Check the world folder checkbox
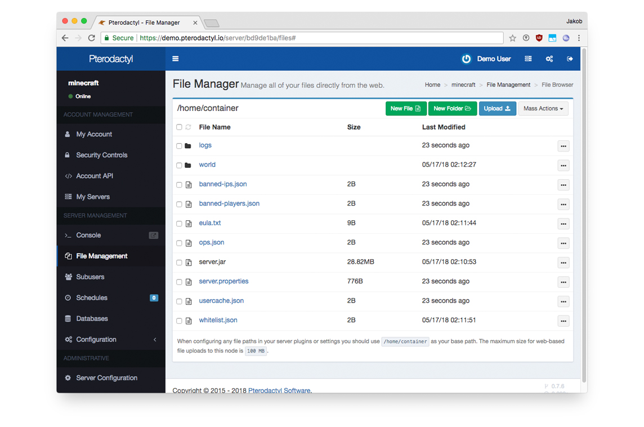 [179, 165]
